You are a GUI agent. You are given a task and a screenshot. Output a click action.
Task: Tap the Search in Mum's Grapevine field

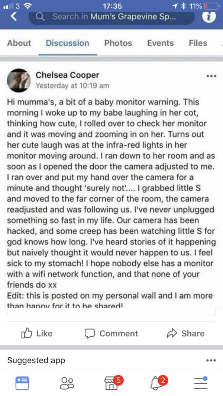coord(111,17)
